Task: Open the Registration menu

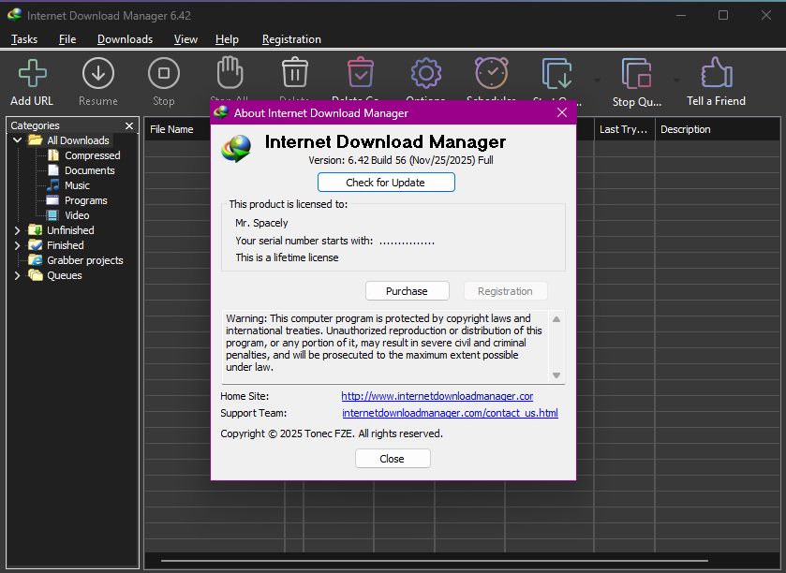Action: coord(291,39)
